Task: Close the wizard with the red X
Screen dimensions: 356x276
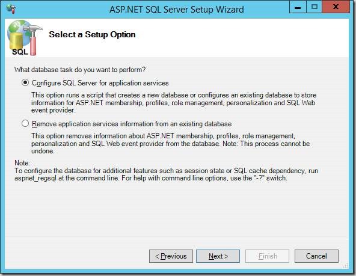Action: [x=336, y=7]
